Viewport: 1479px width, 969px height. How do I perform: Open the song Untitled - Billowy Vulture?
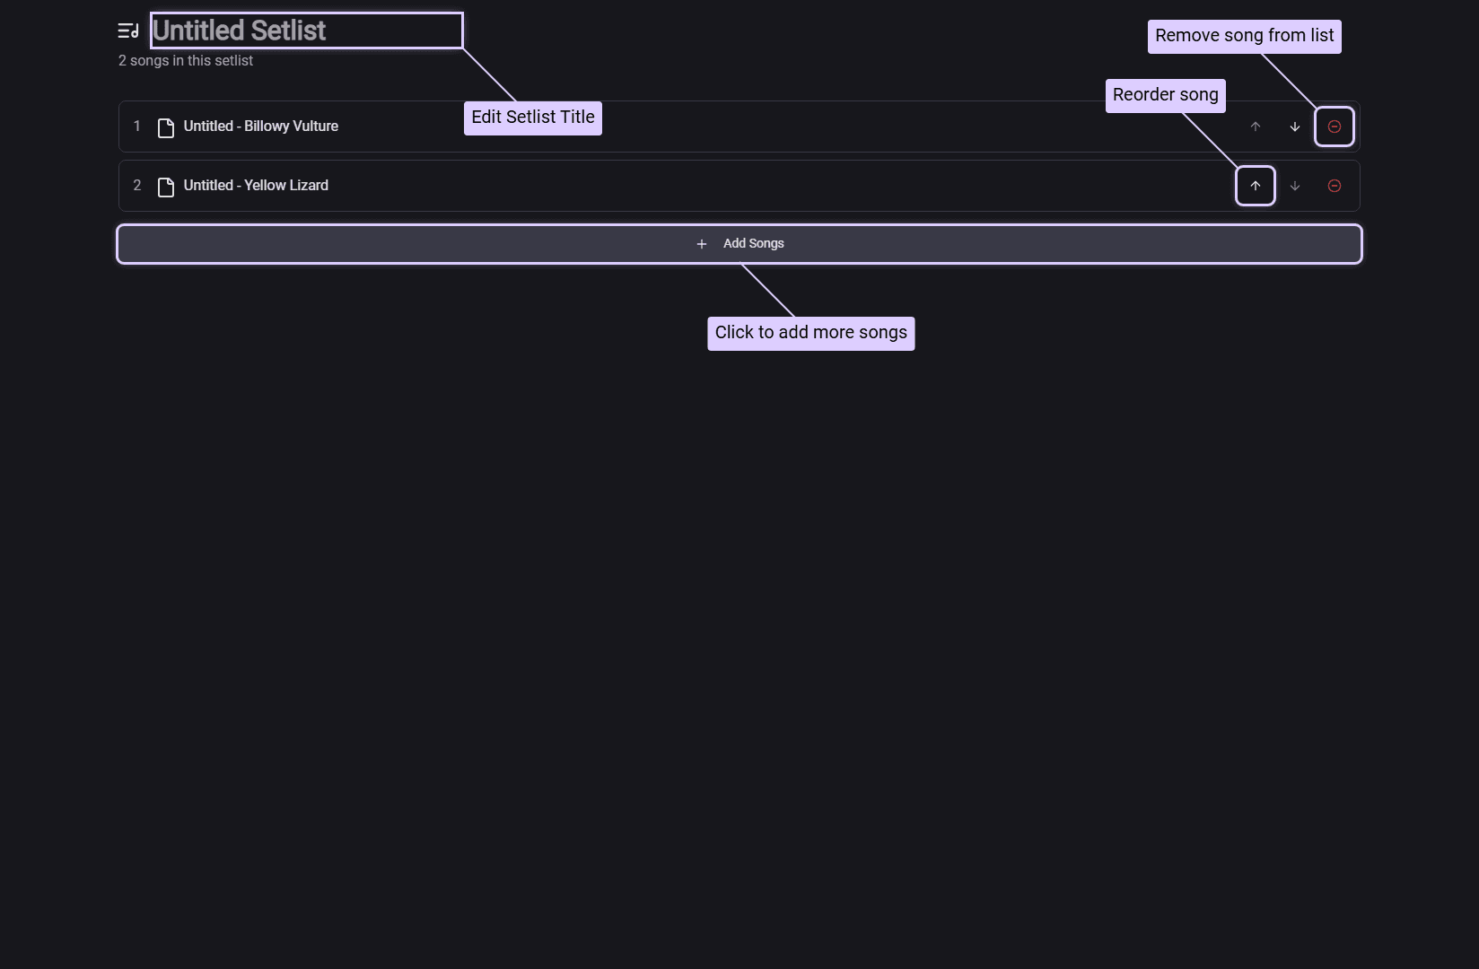point(260,127)
